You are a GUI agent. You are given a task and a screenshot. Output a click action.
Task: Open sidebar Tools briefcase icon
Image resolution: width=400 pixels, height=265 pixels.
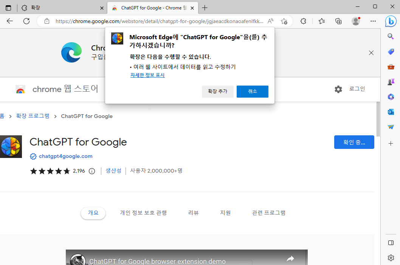[x=391, y=67]
